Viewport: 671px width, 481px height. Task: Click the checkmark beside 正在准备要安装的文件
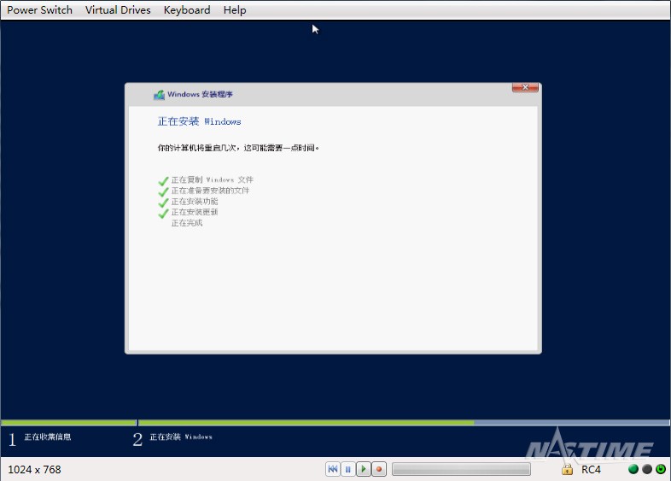click(163, 191)
